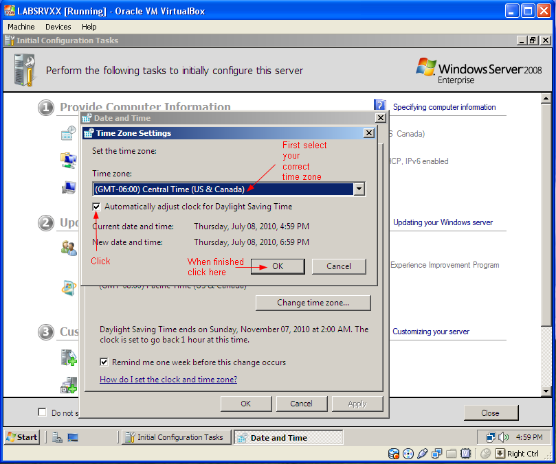Click the guest tray network connection icon
The image size is (556, 464).
point(491,437)
